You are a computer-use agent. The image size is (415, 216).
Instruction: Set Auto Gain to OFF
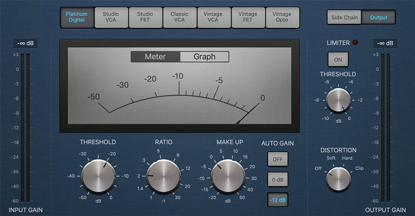278,159
